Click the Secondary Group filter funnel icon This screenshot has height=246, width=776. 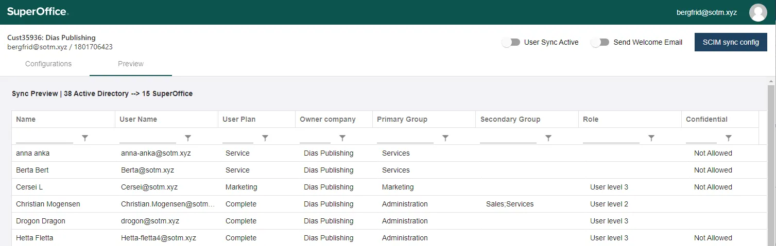(x=548, y=138)
